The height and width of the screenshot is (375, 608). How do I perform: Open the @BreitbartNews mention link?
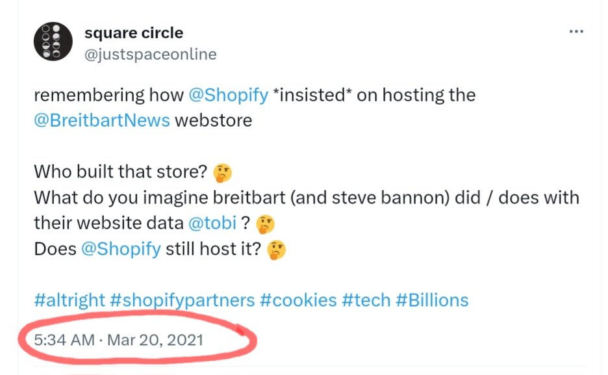tap(102, 120)
